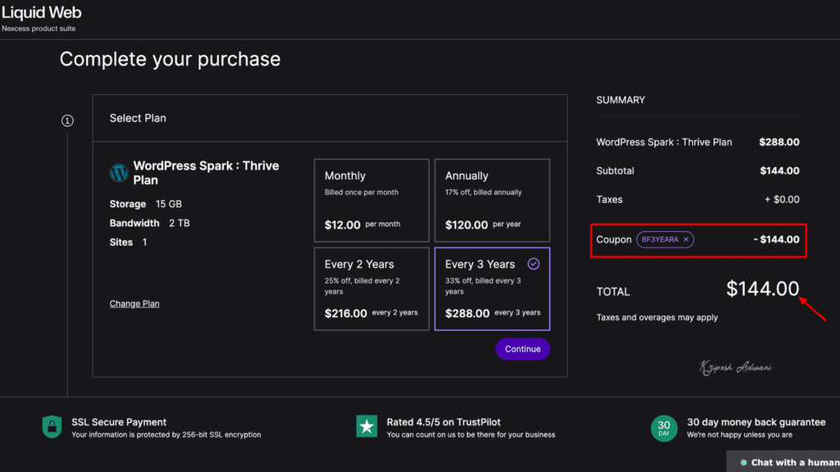The height and width of the screenshot is (472, 840).
Task: Click the Continue button
Action: [x=523, y=348]
